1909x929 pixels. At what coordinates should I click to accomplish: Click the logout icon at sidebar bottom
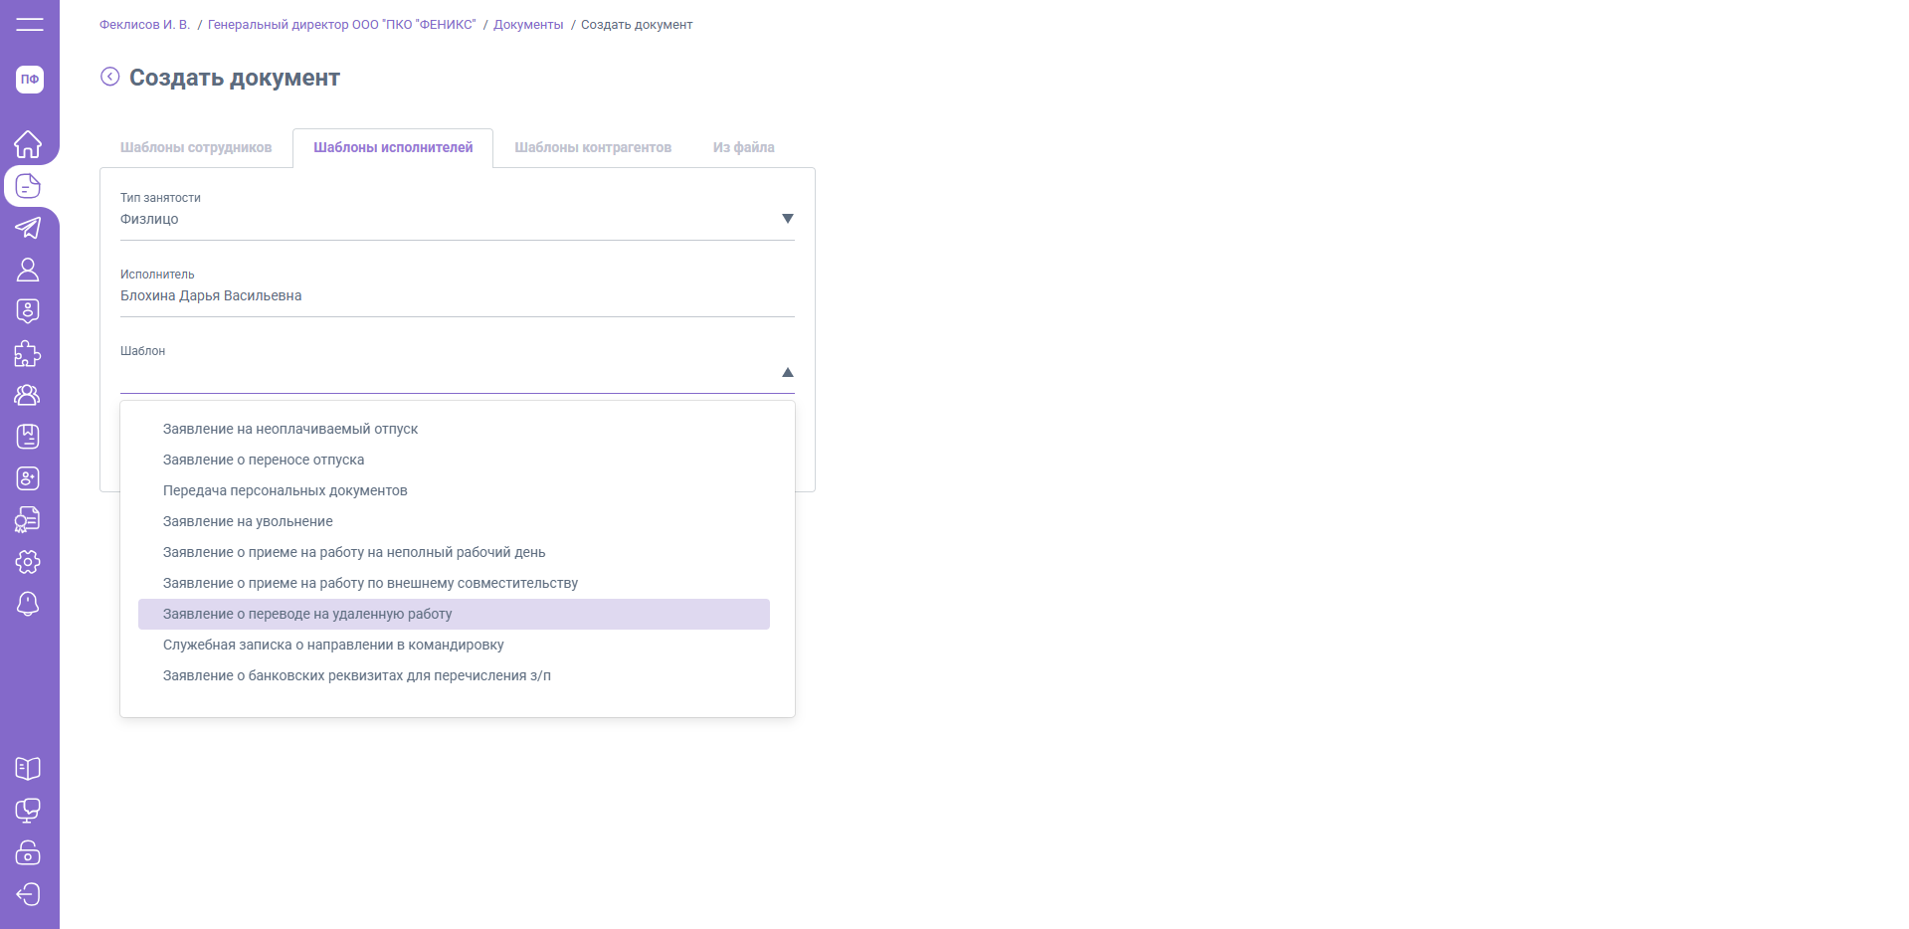[x=28, y=894]
